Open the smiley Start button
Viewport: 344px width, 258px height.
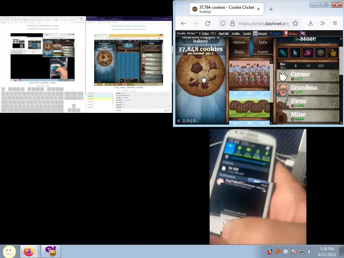click(9, 251)
